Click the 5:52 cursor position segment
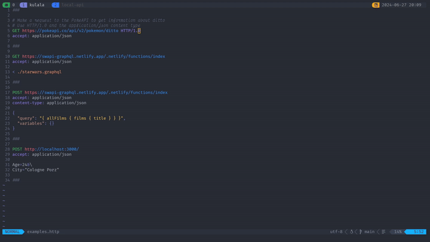This screenshot has width=430, height=242. pos(418,232)
